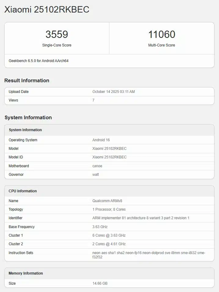Click the 11060 multi-core score value
Viewport: 219px width, 292px height.
pyautogui.click(x=162, y=34)
